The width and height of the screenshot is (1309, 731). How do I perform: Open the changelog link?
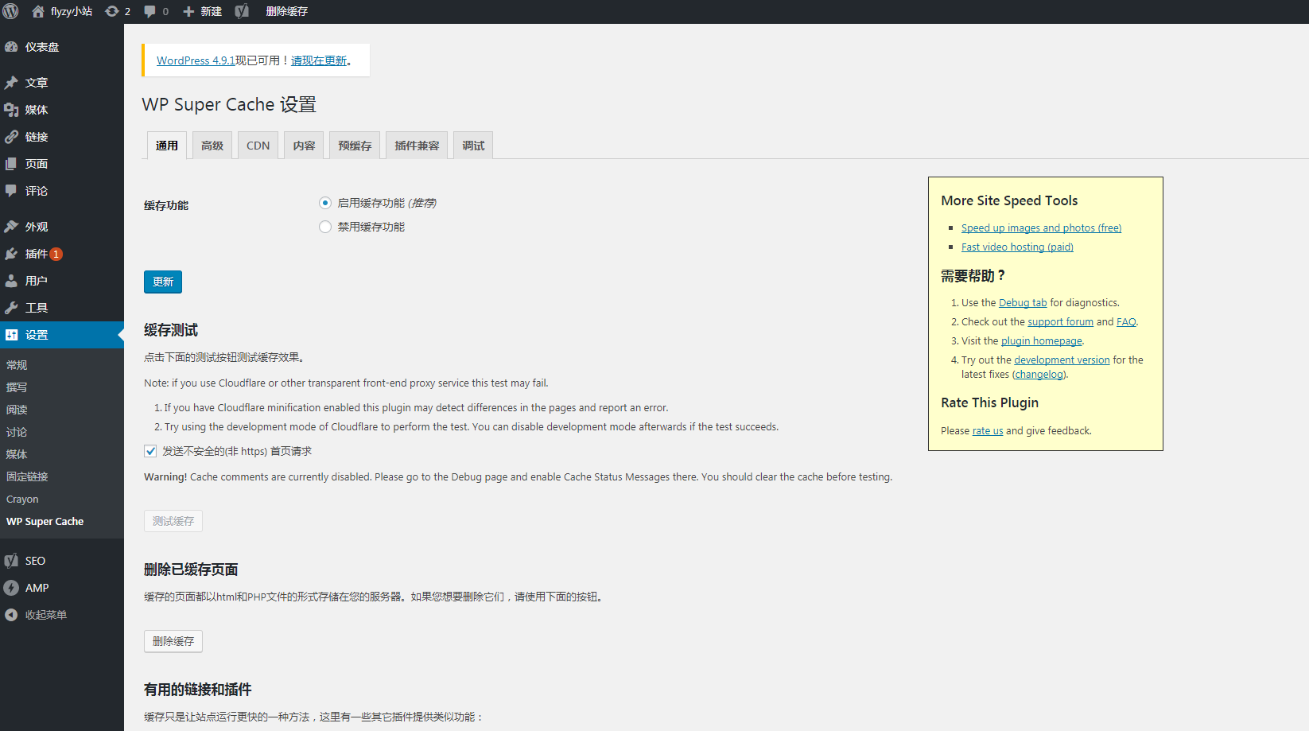pyautogui.click(x=1039, y=374)
